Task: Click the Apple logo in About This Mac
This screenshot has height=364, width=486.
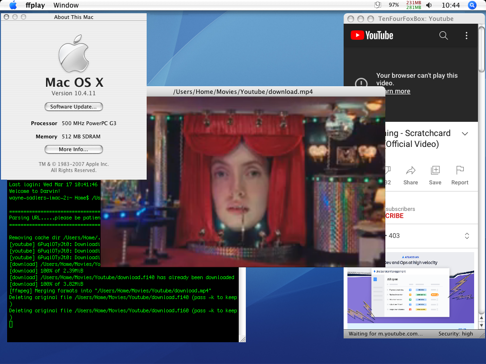Action: point(74,53)
